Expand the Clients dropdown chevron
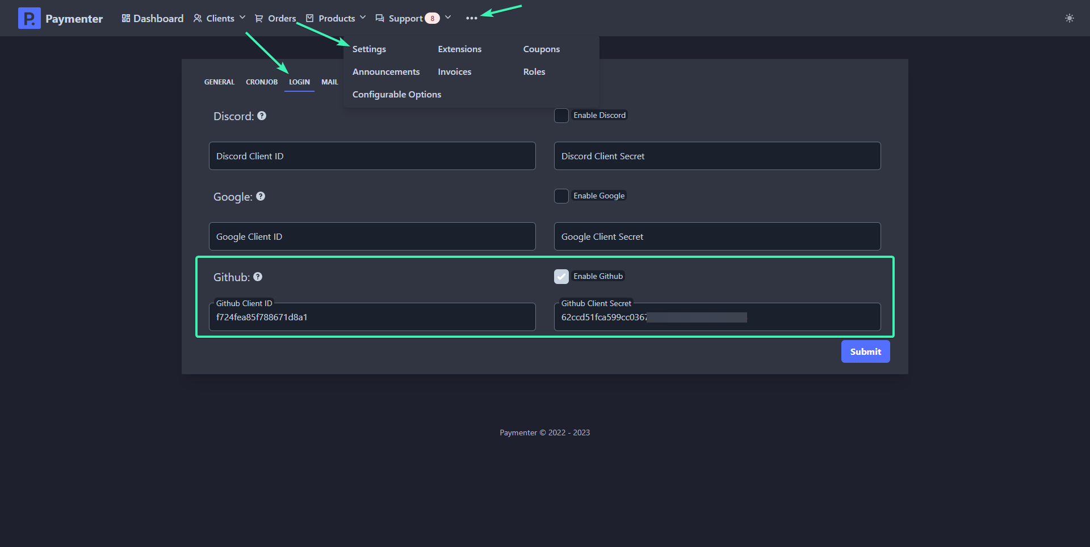1090x547 pixels. 242,18
